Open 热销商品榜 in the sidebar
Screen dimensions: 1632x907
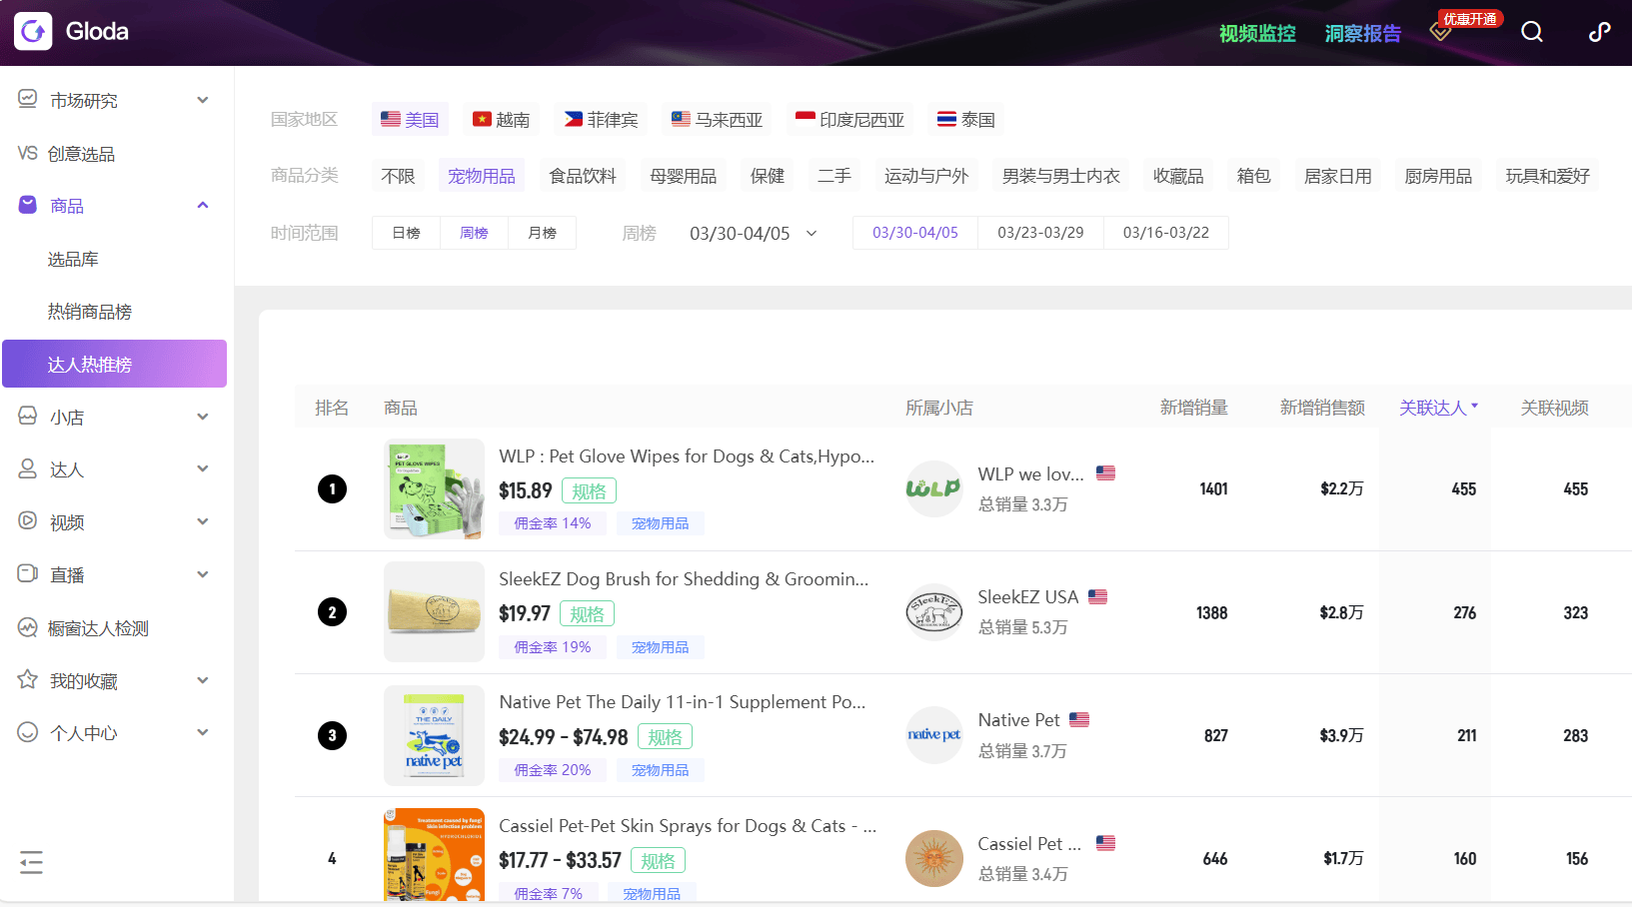coord(89,312)
